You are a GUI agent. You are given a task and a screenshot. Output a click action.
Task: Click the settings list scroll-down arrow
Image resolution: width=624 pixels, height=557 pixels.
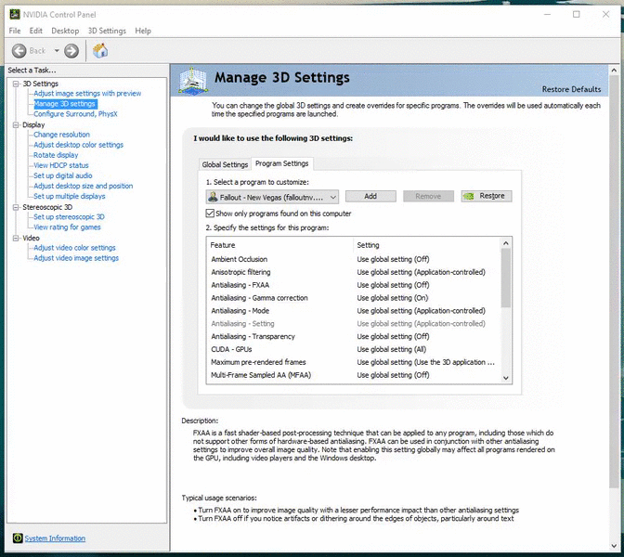506,378
